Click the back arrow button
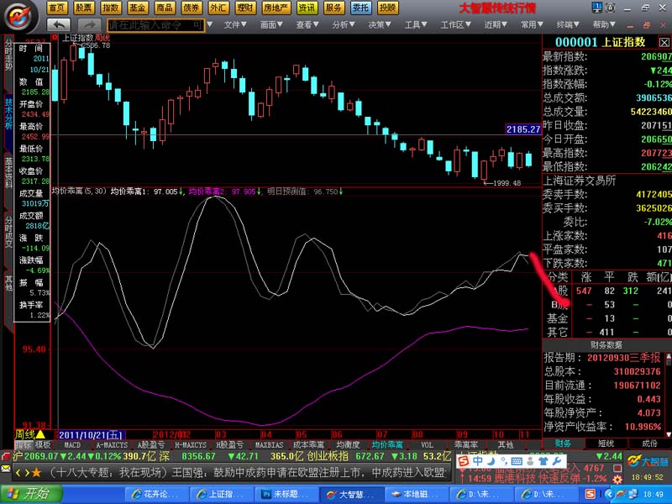The image size is (672, 504). pyautogui.click(x=58, y=25)
